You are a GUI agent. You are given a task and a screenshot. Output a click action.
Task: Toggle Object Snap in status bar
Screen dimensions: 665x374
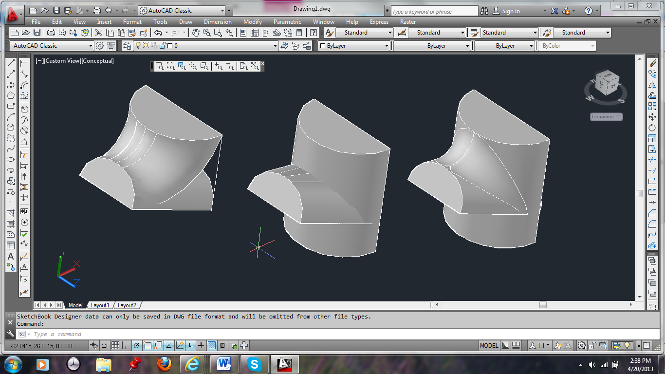(x=148, y=346)
